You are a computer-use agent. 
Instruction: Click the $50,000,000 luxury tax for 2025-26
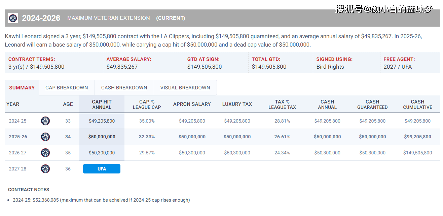[x=237, y=137]
